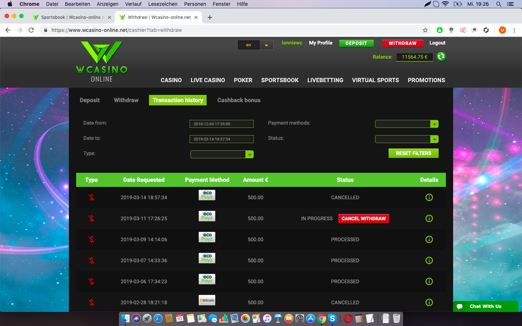Go to VIRTUAL SPORTS
This screenshot has width=522, height=326.
click(376, 80)
